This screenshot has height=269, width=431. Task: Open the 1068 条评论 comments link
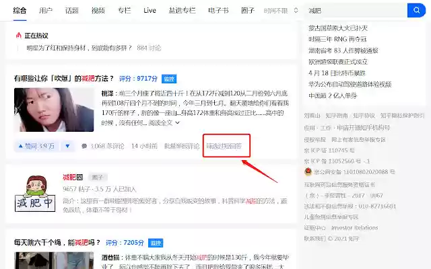point(107,146)
